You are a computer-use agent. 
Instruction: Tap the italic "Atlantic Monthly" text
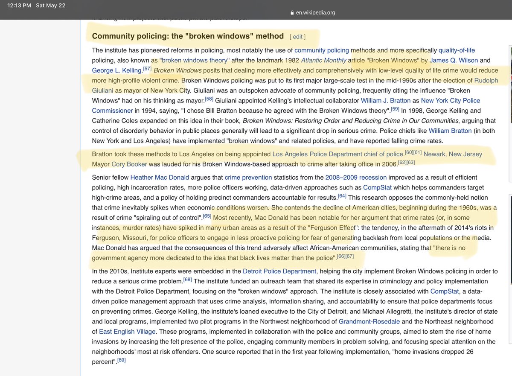click(324, 60)
